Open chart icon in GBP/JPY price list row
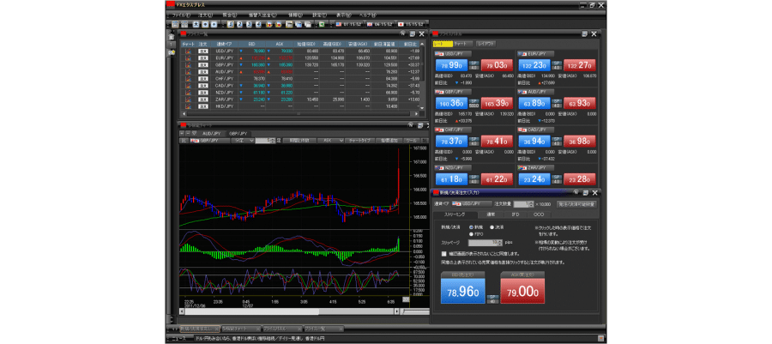Image resolution: width=772 pixels, height=344 pixels. click(x=188, y=64)
